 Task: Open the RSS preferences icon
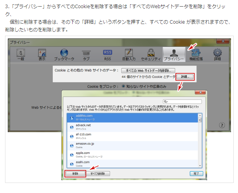108,54
